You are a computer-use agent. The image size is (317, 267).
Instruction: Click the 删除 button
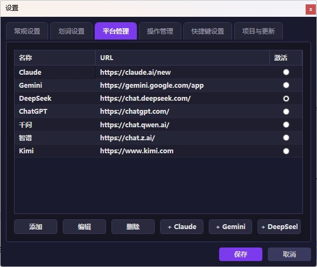pyautogui.click(x=133, y=227)
